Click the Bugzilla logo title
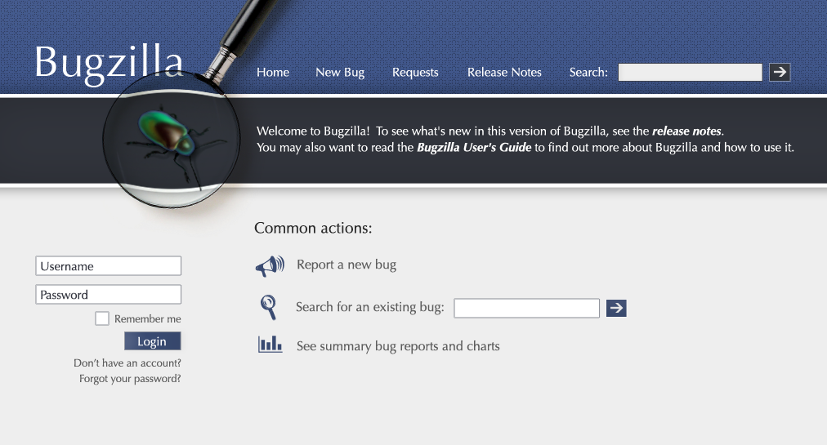The image size is (827, 445). [x=109, y=62]
